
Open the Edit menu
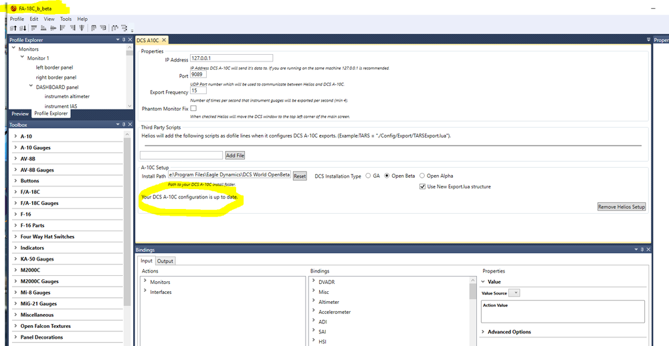click(34, 19)
